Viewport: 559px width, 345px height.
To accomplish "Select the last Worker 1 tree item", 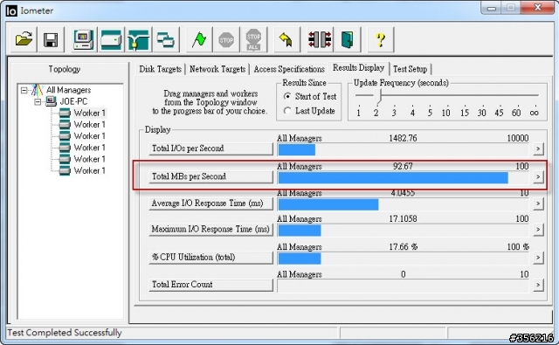I will (89, 170).
